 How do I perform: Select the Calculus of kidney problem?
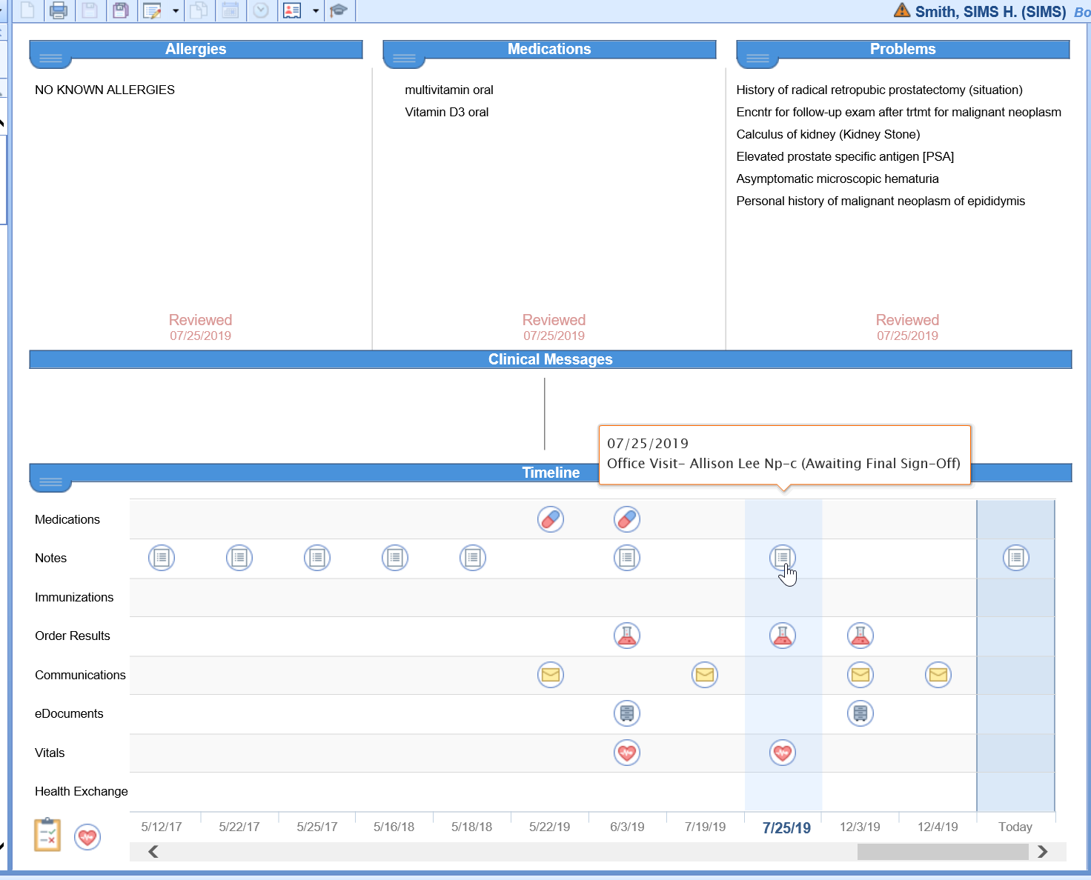pos(828,134)
